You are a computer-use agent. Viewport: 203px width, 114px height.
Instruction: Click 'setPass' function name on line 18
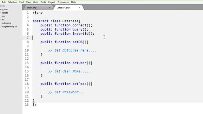click(79, 84)
